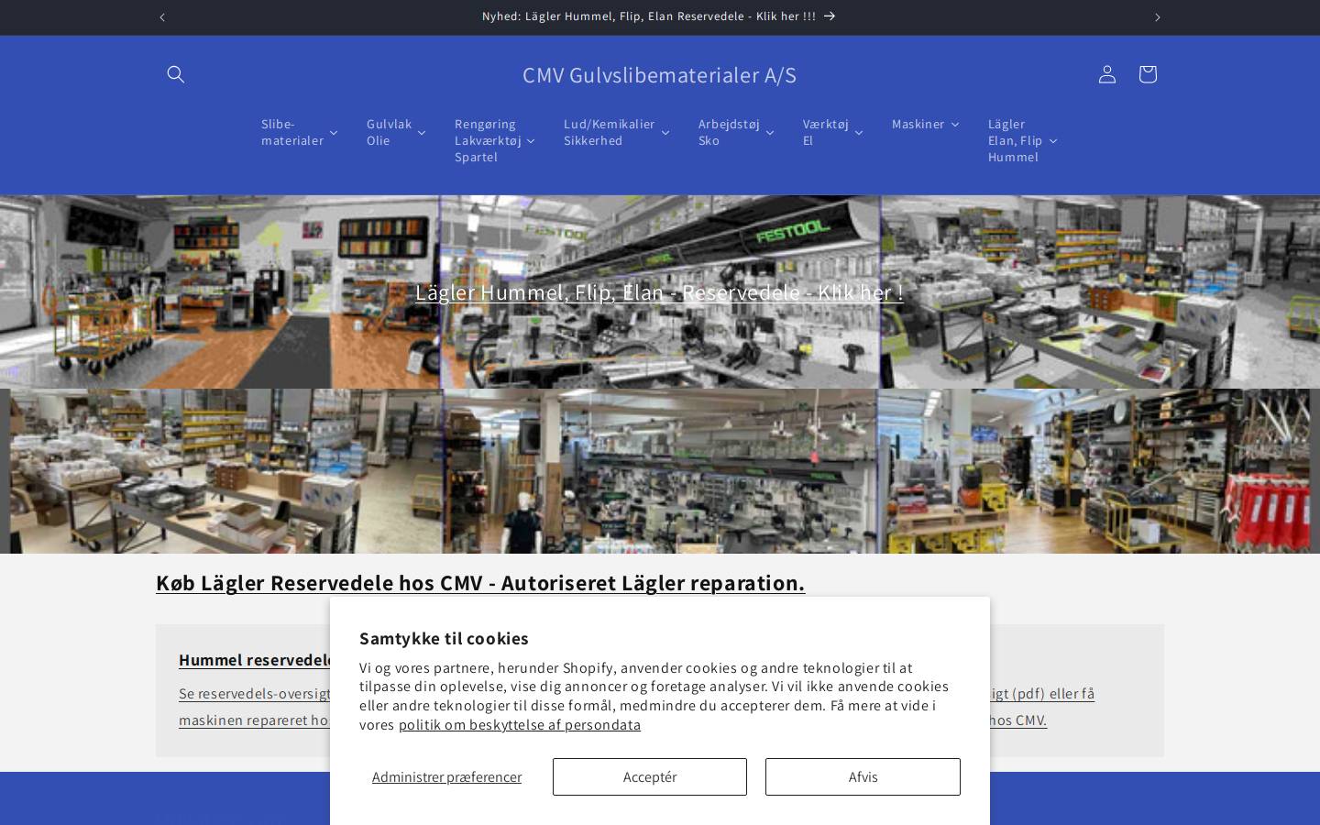
Task: Show next announcement with right arrow
Action: (x=1158, y=17)
